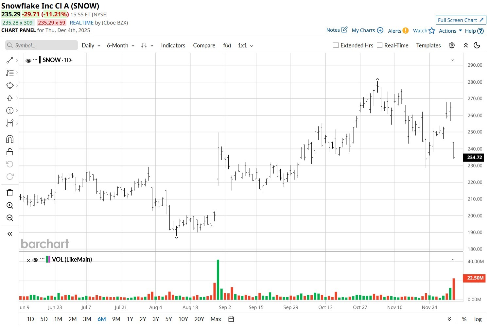The width and height of the screenshot is (490, 327).
Task: Expand the trend line tool submenu arrow
Action: (17, 60)
